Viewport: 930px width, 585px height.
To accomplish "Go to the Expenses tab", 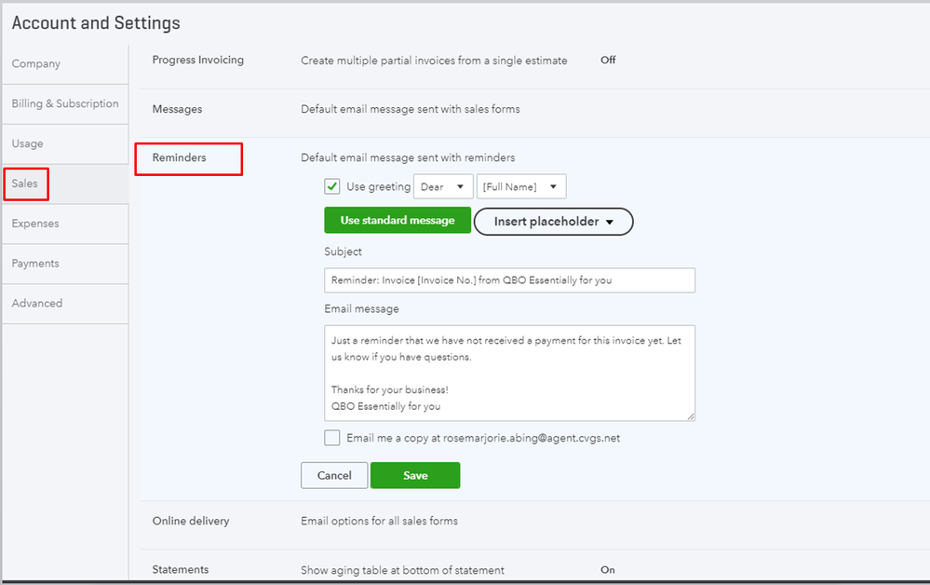I will tap(35, 224).
